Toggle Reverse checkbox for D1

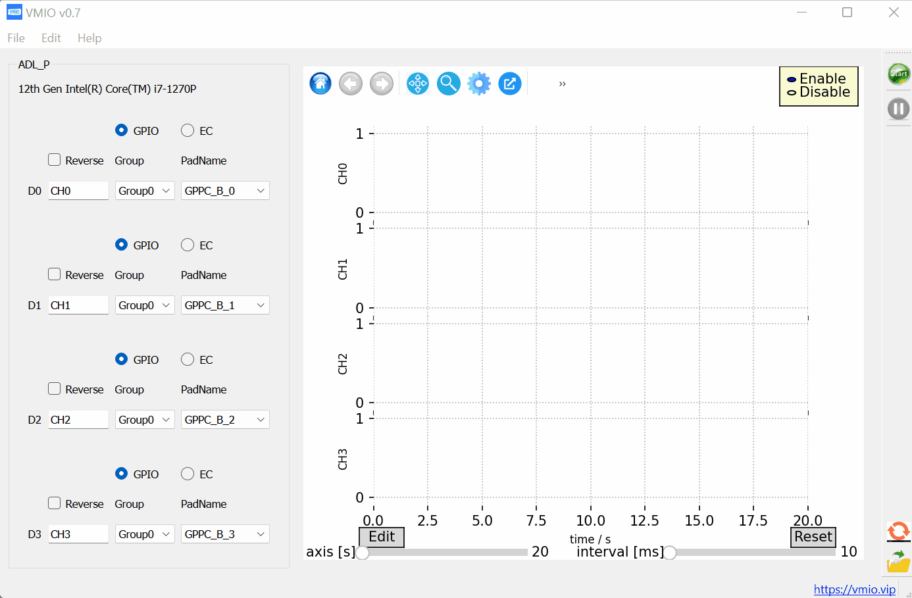pyautogui.click(x=55, y=274)
